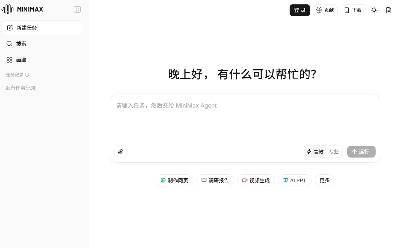Image resolution: width=396 pixels, height=248 pixels.
Task: Open the 贡献 gift button
Action: tap(325, 10)
